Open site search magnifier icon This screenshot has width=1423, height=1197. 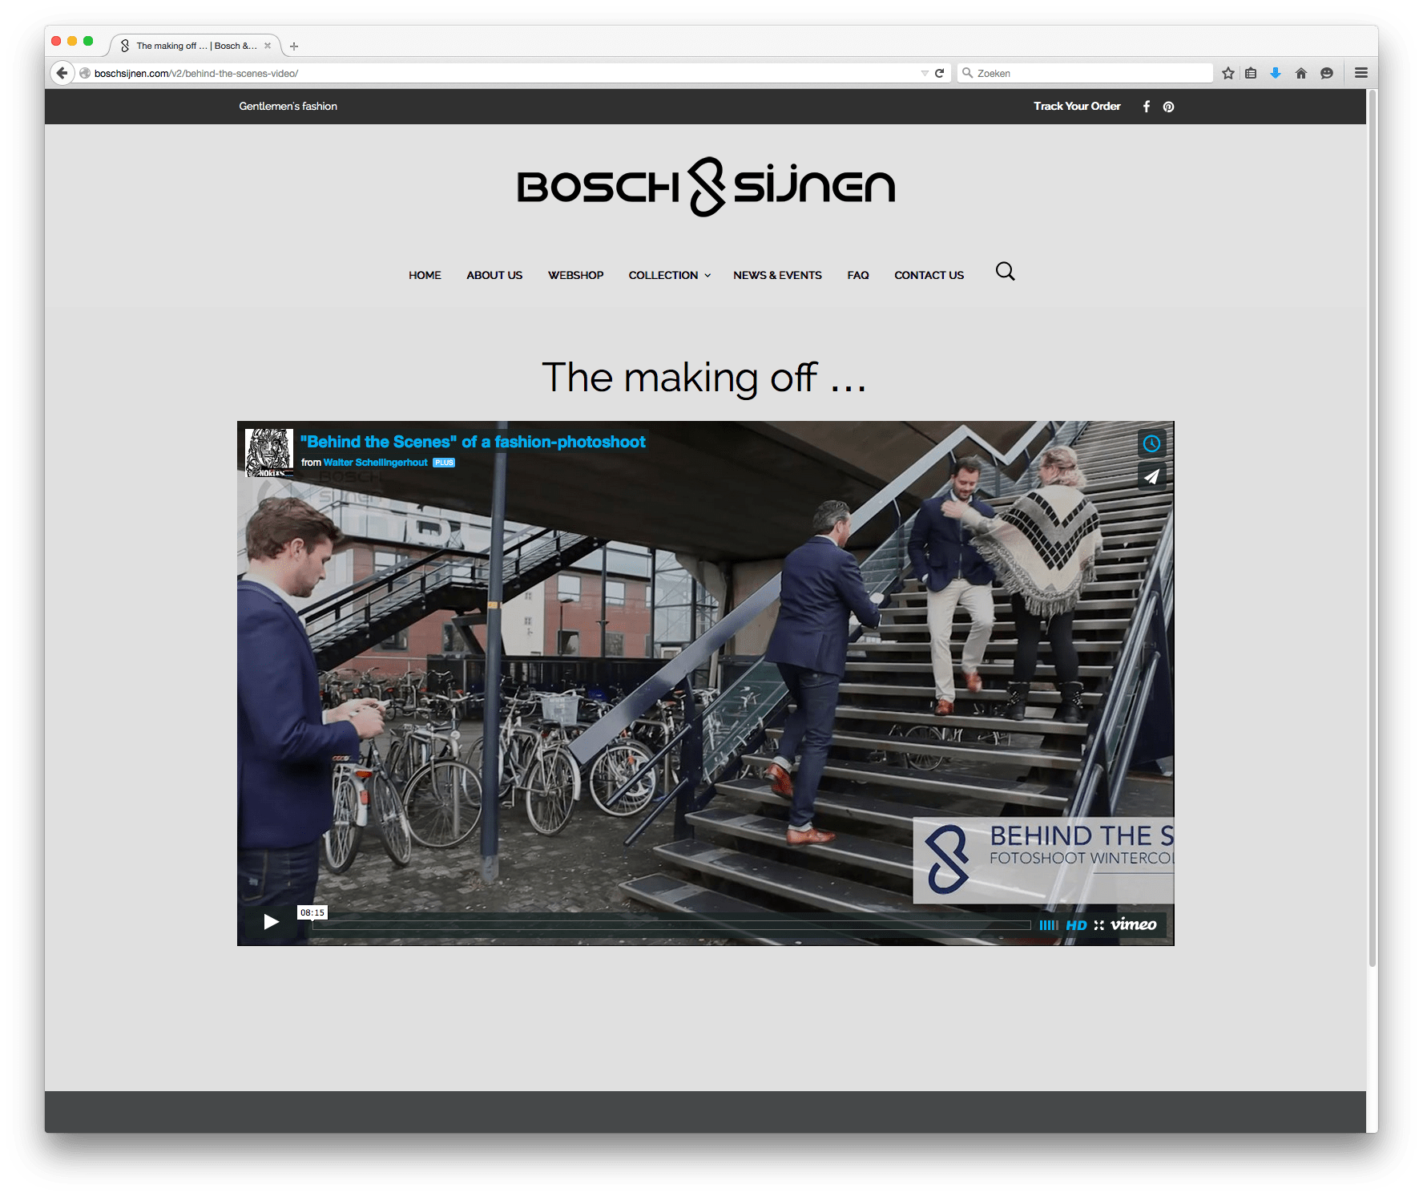[1006, 272]
